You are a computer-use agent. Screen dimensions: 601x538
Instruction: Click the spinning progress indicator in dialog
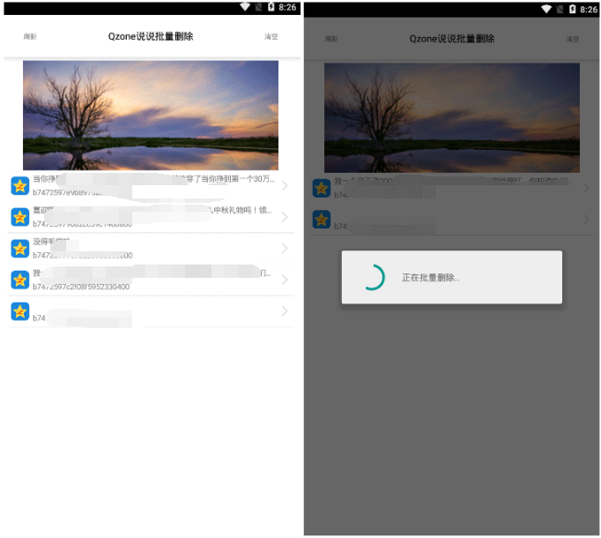373,277
